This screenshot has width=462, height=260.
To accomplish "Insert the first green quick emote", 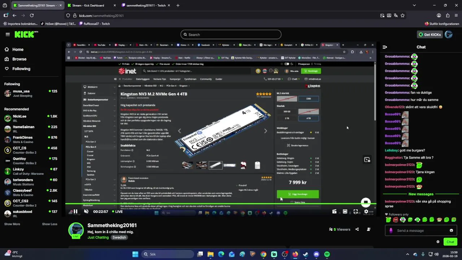I will (x=388, y=220).
